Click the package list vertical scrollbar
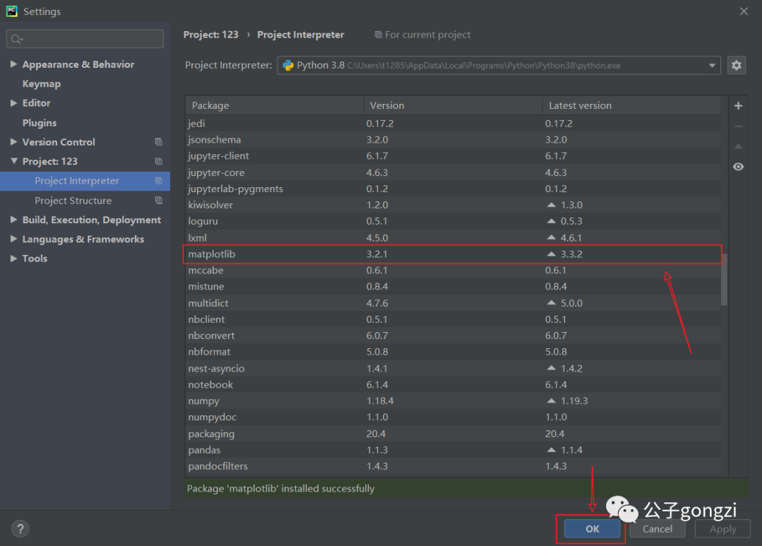 coord(724,279)
